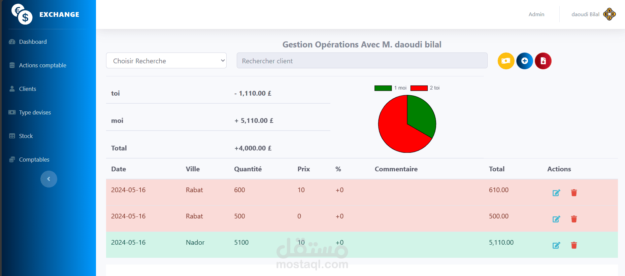Viewport: 625px width, 276px height.
Task: Click the yellow money bill button
Action: point(506,61)
